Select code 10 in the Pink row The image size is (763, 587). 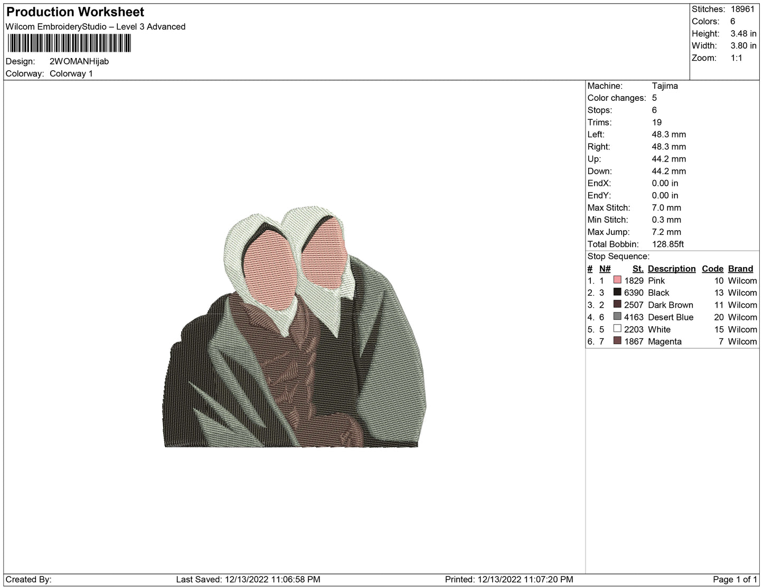pyautogui.click(x=719, y=280)
